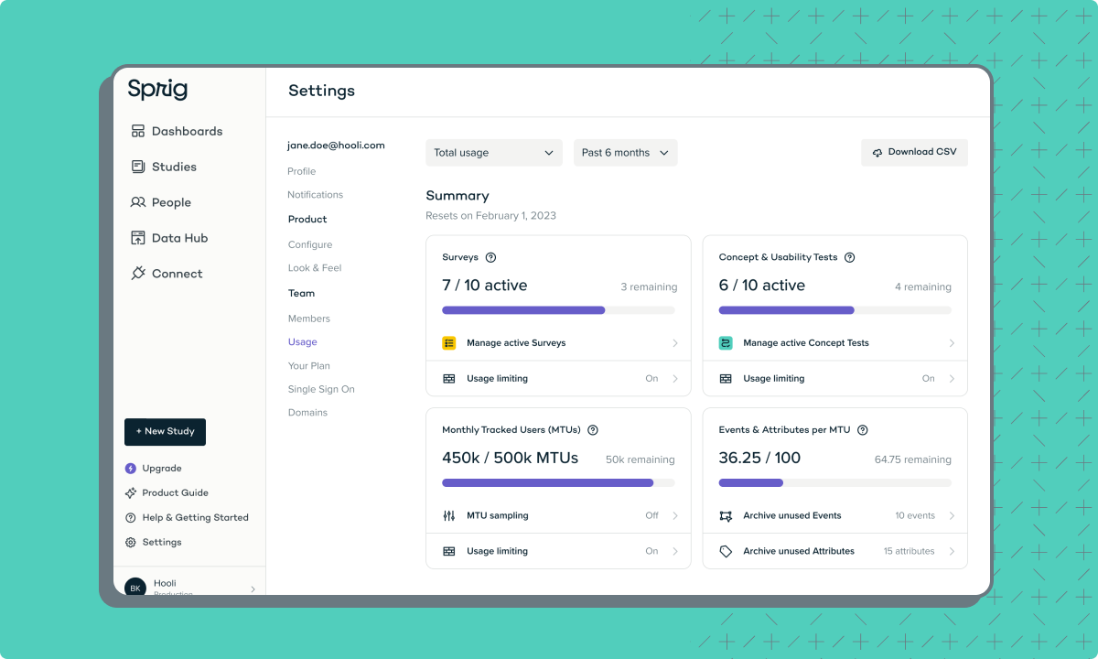Click the Download CSV button
1098x659 pixels.
914,152
